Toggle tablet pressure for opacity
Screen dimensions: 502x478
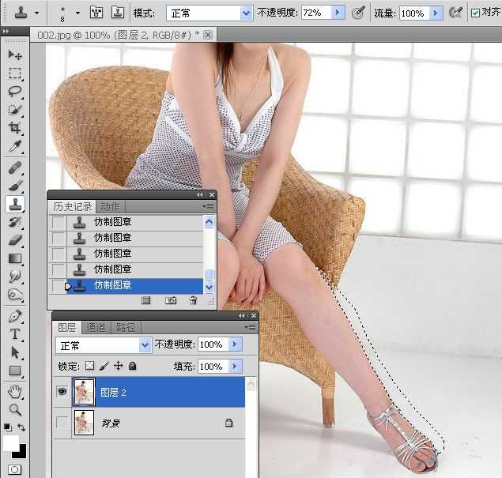(358, 13)
